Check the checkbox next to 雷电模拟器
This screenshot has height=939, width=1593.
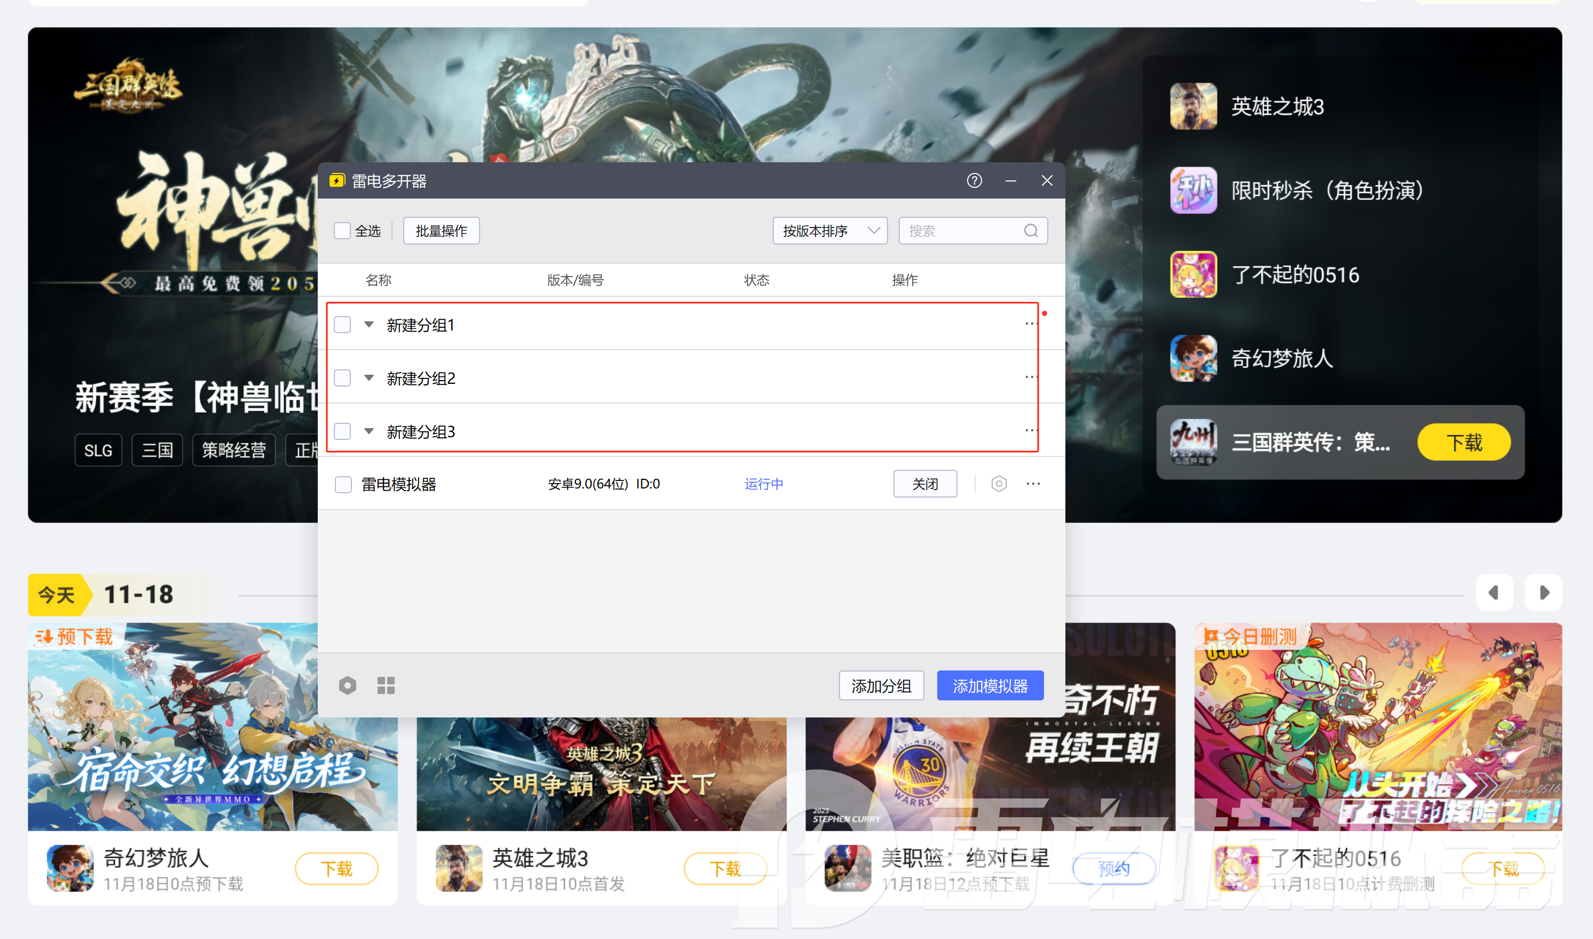343,484
